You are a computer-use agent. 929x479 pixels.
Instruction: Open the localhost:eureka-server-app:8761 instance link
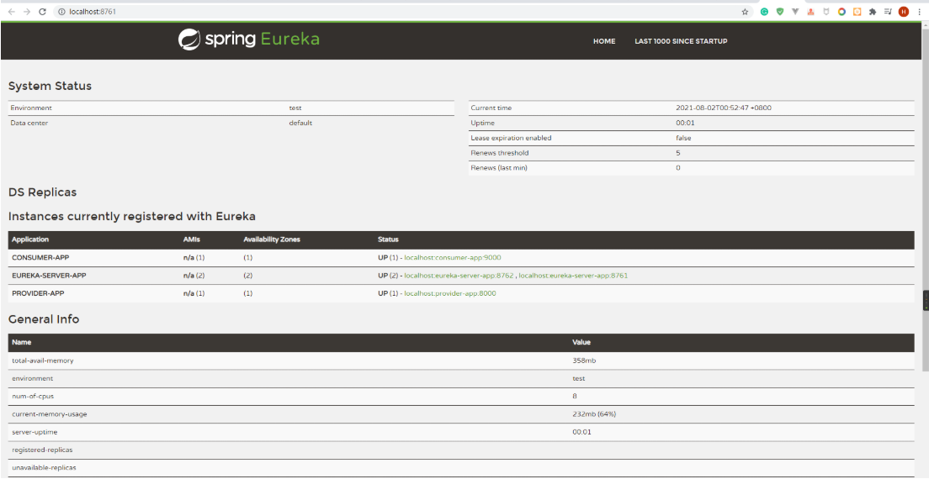click(573, 276)
